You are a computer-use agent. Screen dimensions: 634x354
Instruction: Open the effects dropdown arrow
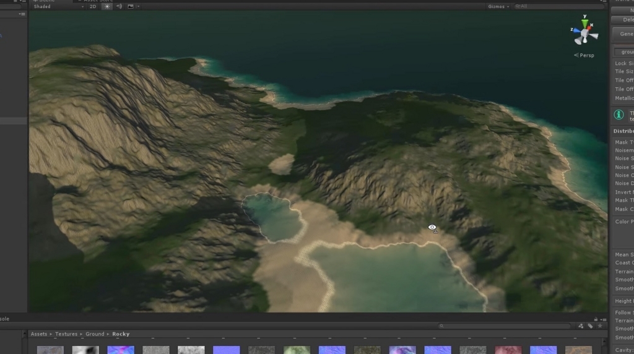click(138, 6)
